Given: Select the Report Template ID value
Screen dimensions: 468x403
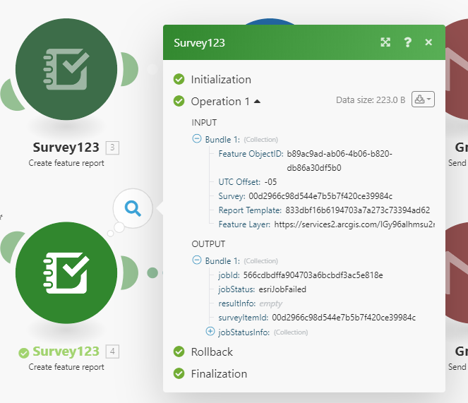Looking at the screenshot, I should (x=358, y=210).
